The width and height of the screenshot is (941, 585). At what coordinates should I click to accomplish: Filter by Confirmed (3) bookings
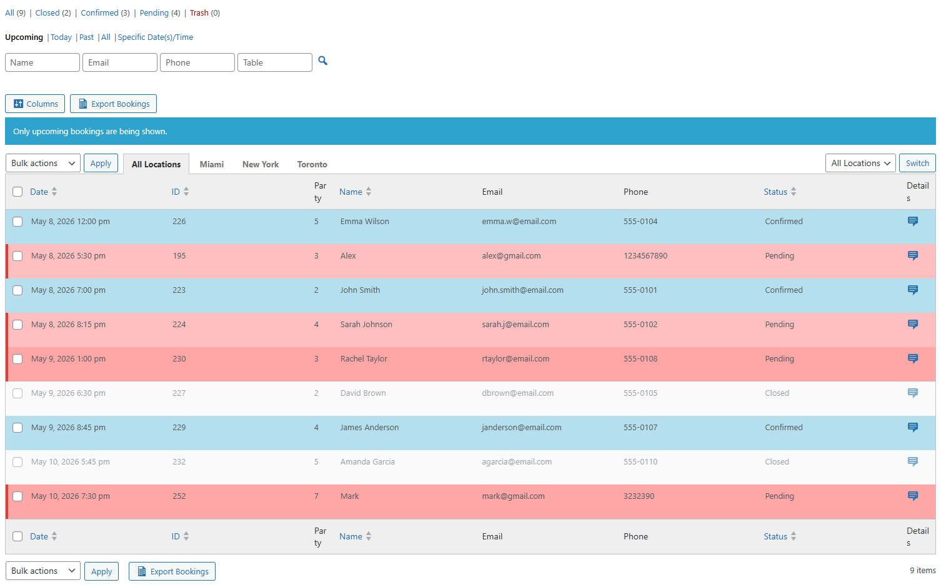click(106, 12)
